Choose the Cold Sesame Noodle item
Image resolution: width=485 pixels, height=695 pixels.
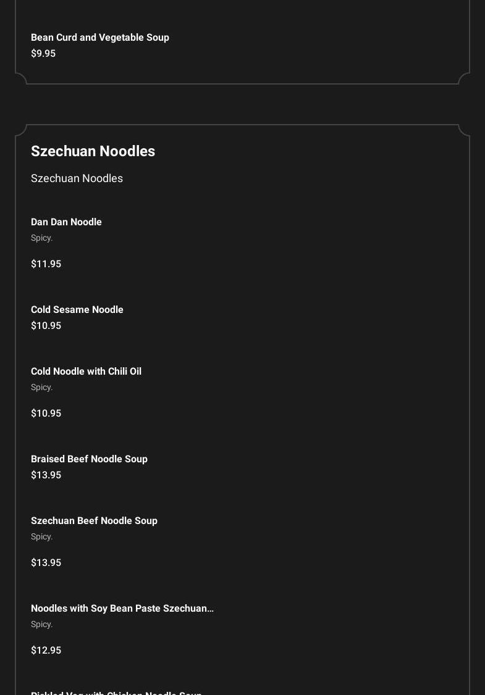click(x=77, y=309)
